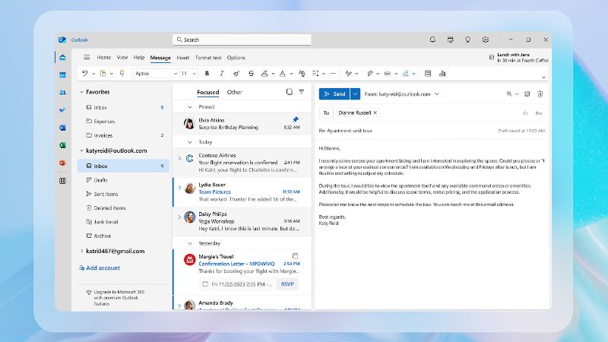Select the Format Painter brush

click(x=122, y=73)
